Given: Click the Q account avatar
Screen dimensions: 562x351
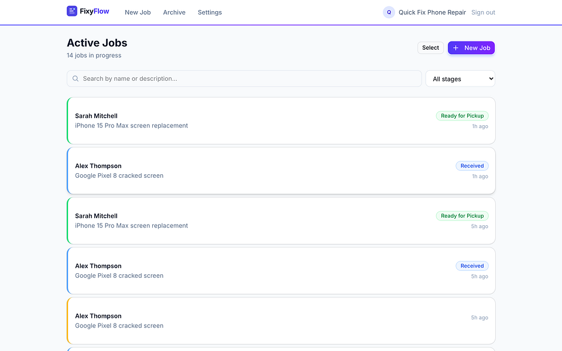Looking at the screenshot, I should pos(389,12).
